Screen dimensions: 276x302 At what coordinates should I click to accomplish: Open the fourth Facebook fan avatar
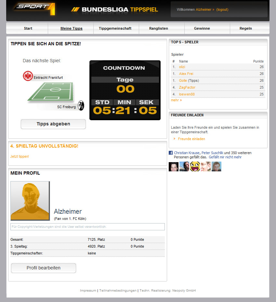tap(206, 166)
